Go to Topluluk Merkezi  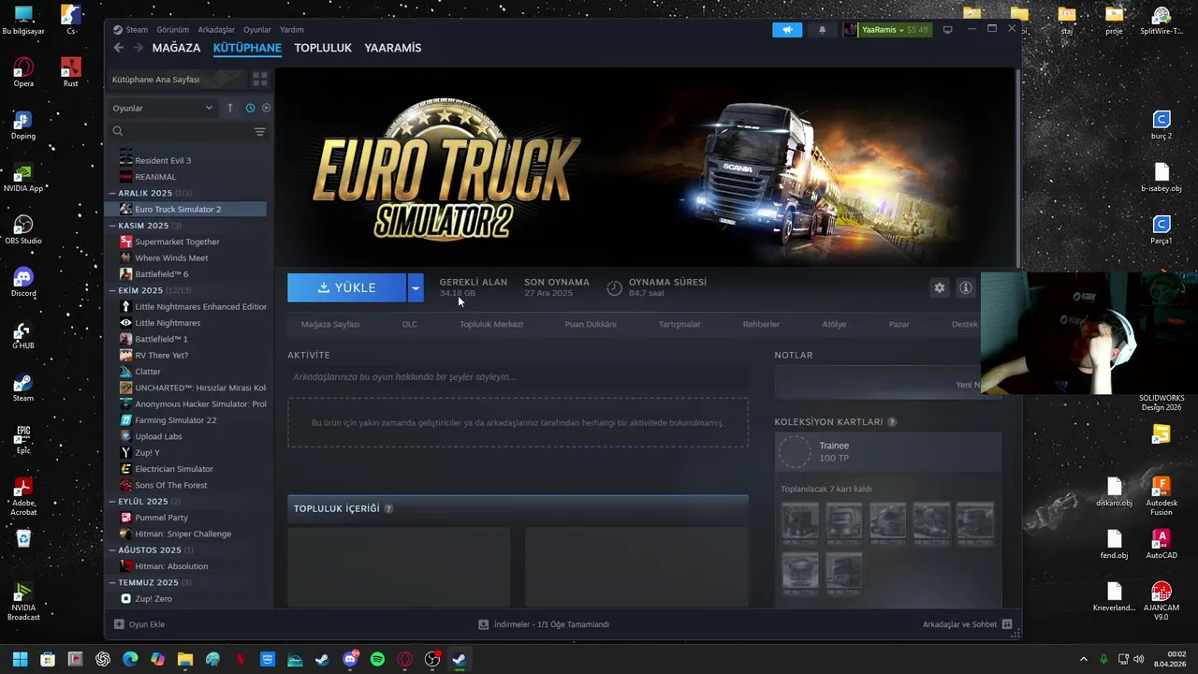(x=491, y=324)
